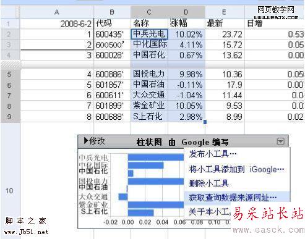Choose 将小工具添加到 iGoogle option

point(236,169)
